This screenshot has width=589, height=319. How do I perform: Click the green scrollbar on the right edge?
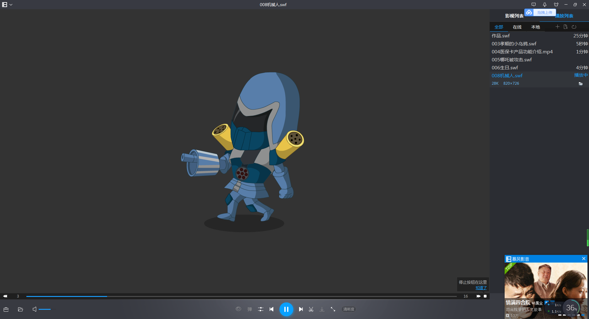(587, 238)
